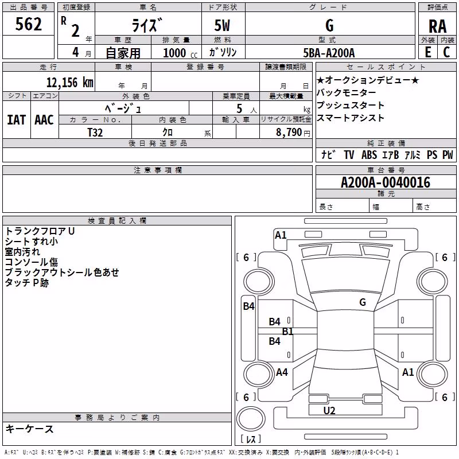Click キーケース office notice
This screenshot has width=459, height=459.
(30, 429)
